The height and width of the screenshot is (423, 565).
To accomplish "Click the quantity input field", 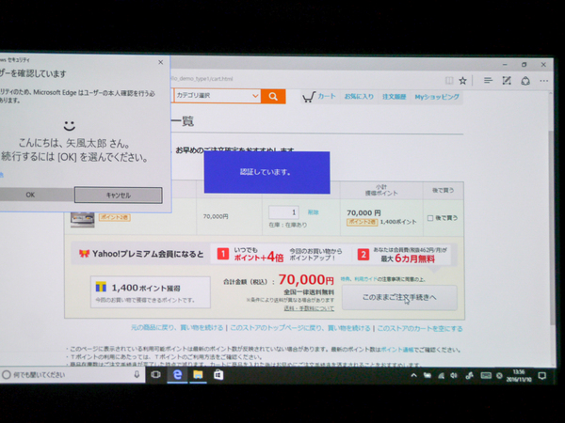I will pyautogui.click(x=284, y=212).
